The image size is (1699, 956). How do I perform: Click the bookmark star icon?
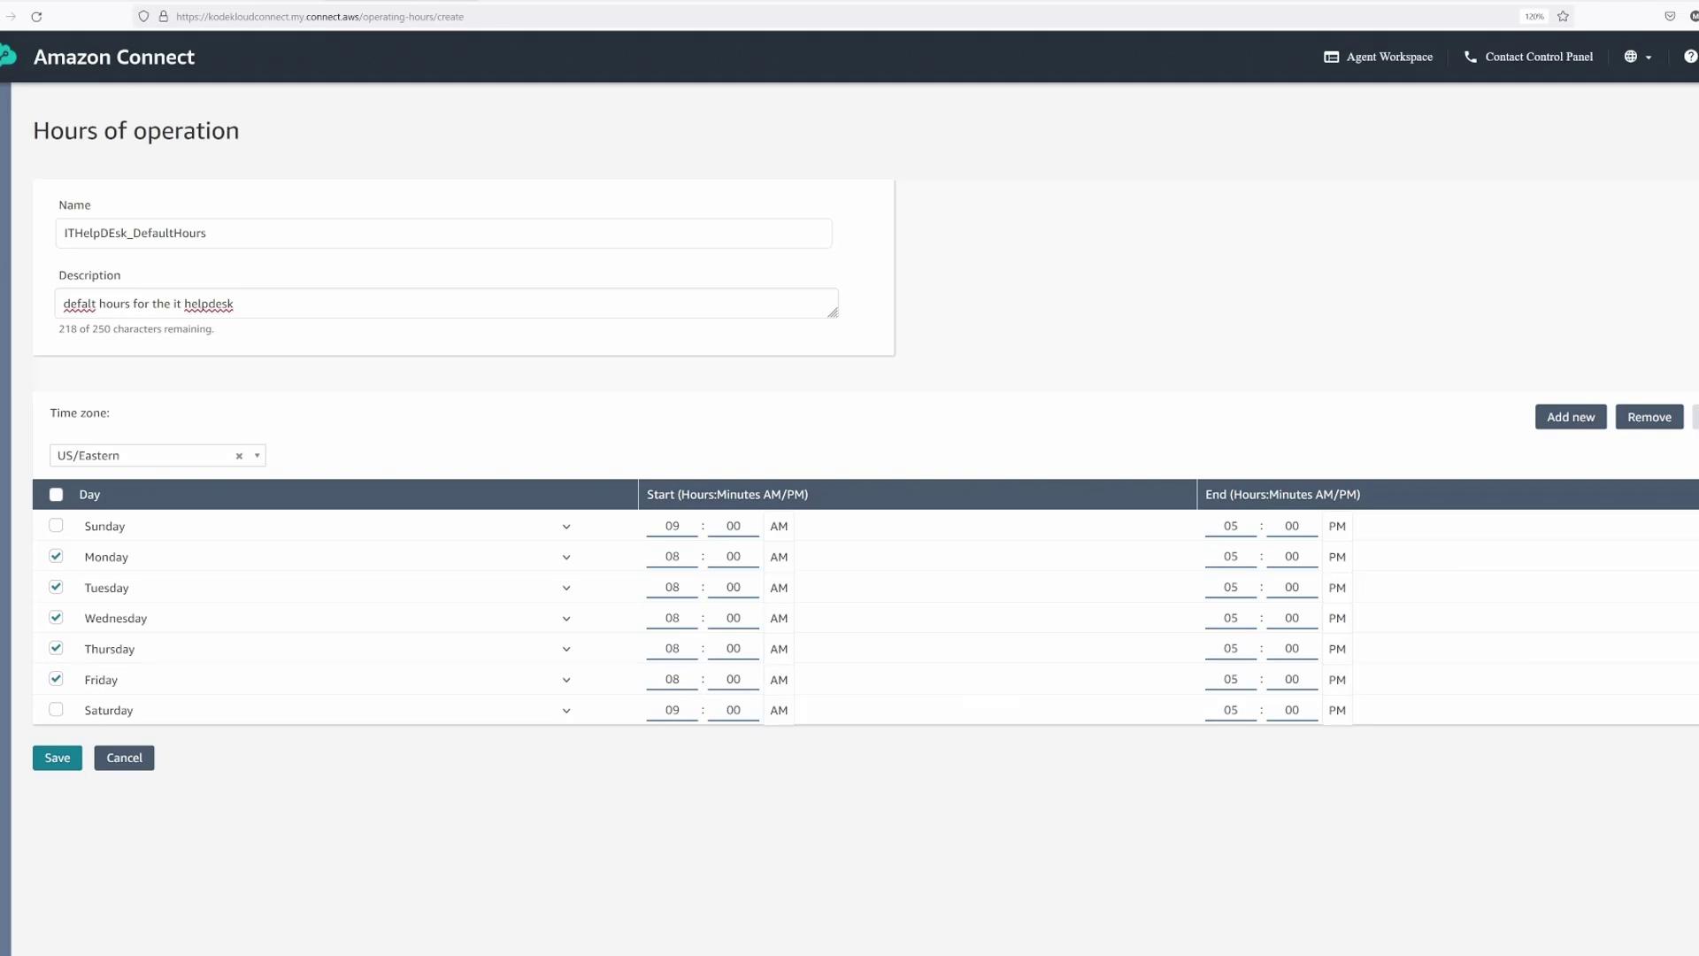pos(1563,17)
